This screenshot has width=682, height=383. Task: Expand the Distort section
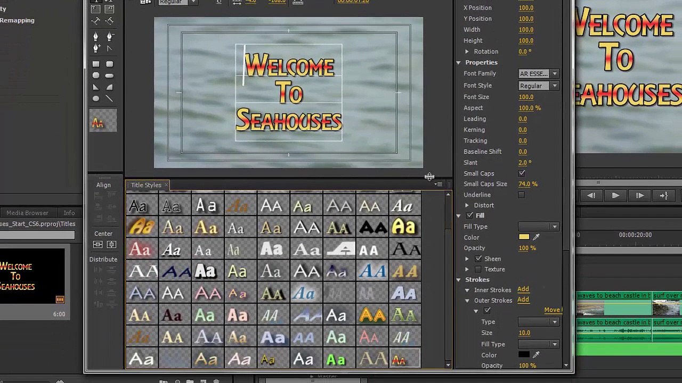point(467,205)
